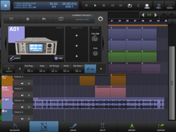Go to next page arrow beside 1/1
Image resolution: width=176 pixels, height=132 pixels.
(x=155, y=15)
